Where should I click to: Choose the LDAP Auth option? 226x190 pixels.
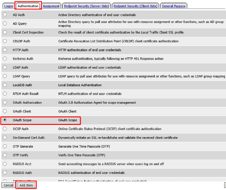pyautogui.click(x=5, y=67)
